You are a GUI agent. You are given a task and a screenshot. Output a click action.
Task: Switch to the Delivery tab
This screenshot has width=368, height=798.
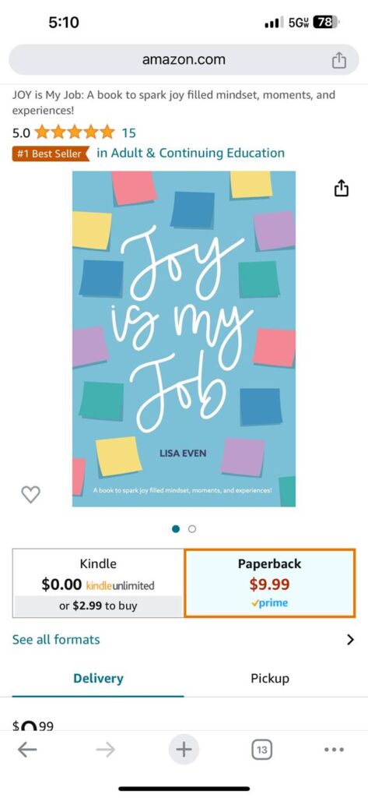pos(98,679)
